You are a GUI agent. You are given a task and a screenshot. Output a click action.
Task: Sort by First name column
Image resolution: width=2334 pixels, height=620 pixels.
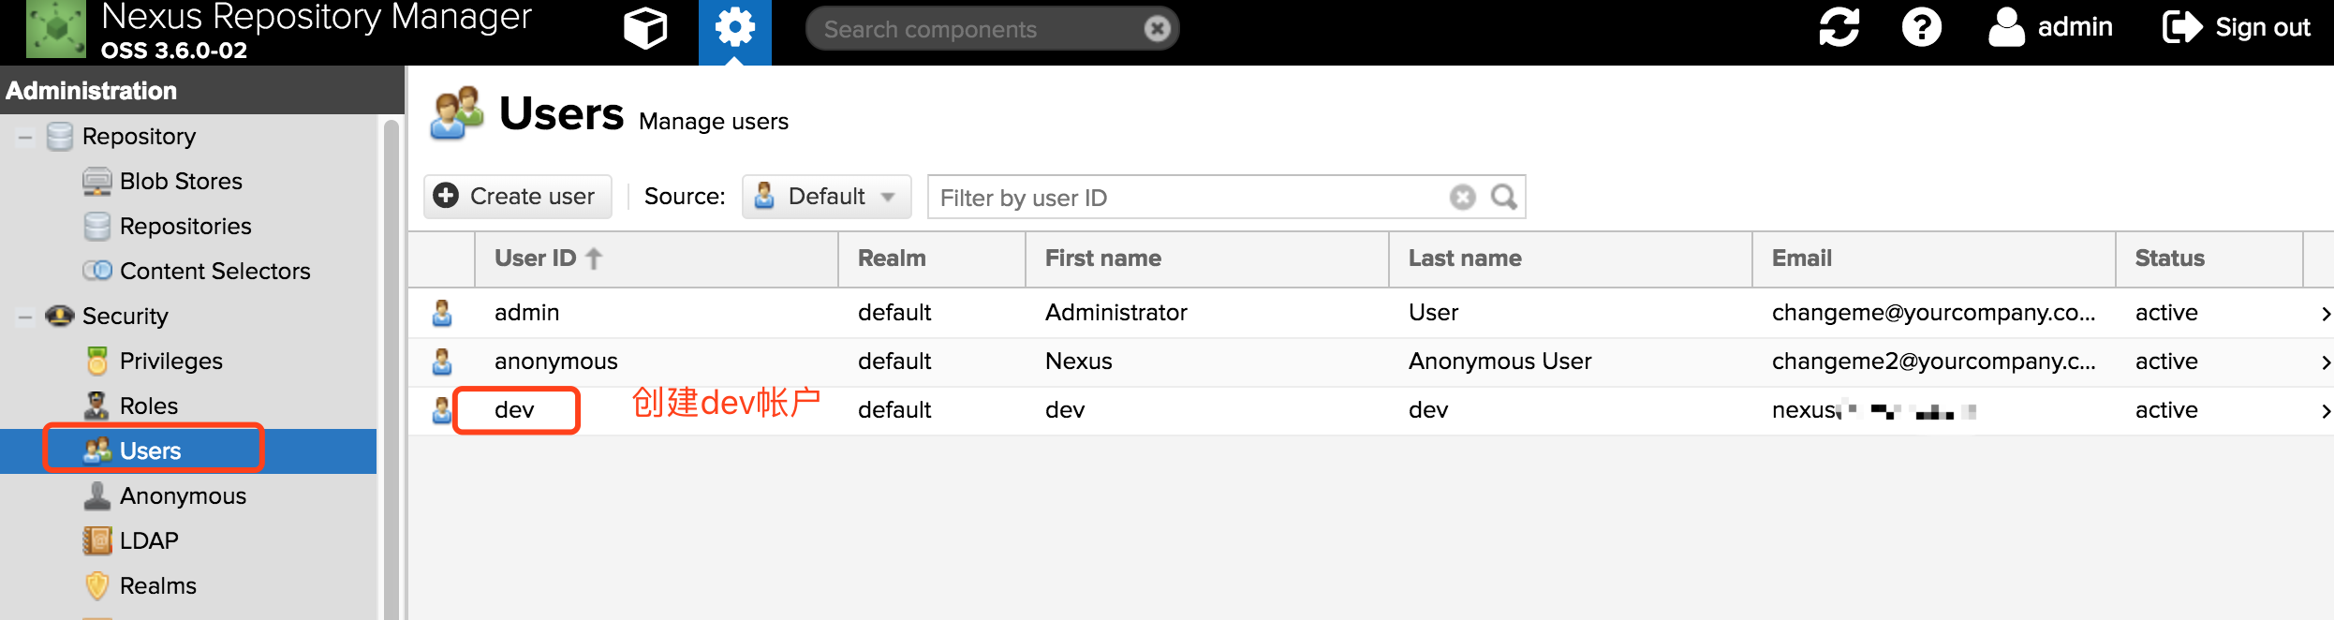click(1207, 258)
